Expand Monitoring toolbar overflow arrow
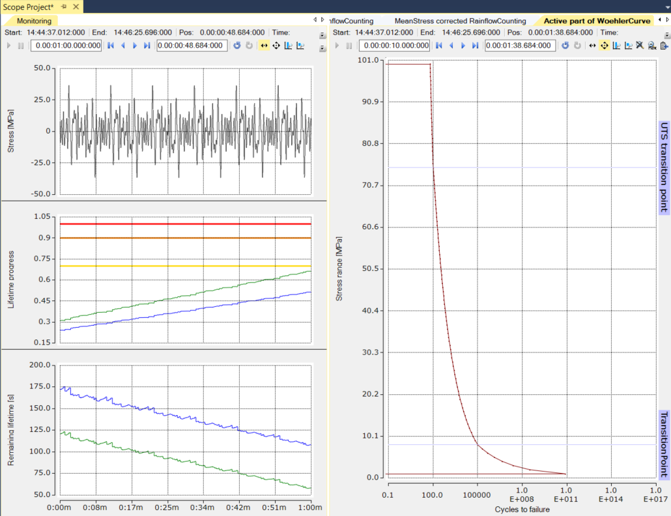671x516 pixels. coord(322,49)
